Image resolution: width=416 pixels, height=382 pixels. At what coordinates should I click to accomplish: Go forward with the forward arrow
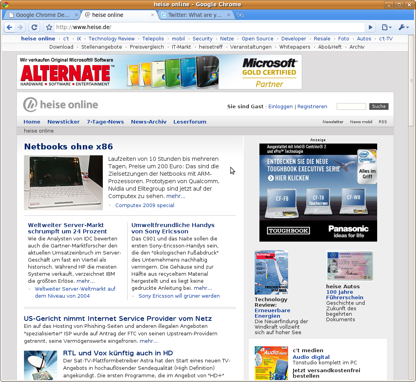(x=20, y=27)
